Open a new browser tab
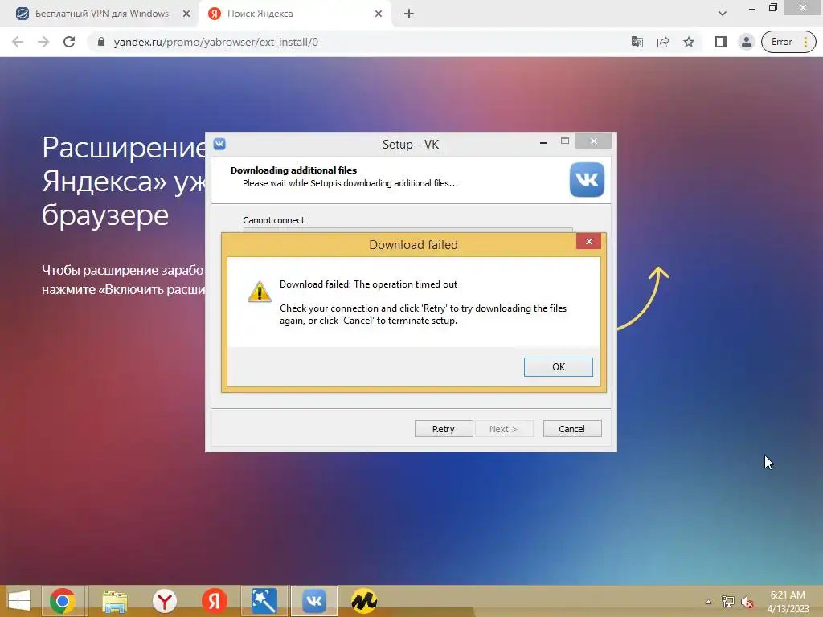 [409, 14]
